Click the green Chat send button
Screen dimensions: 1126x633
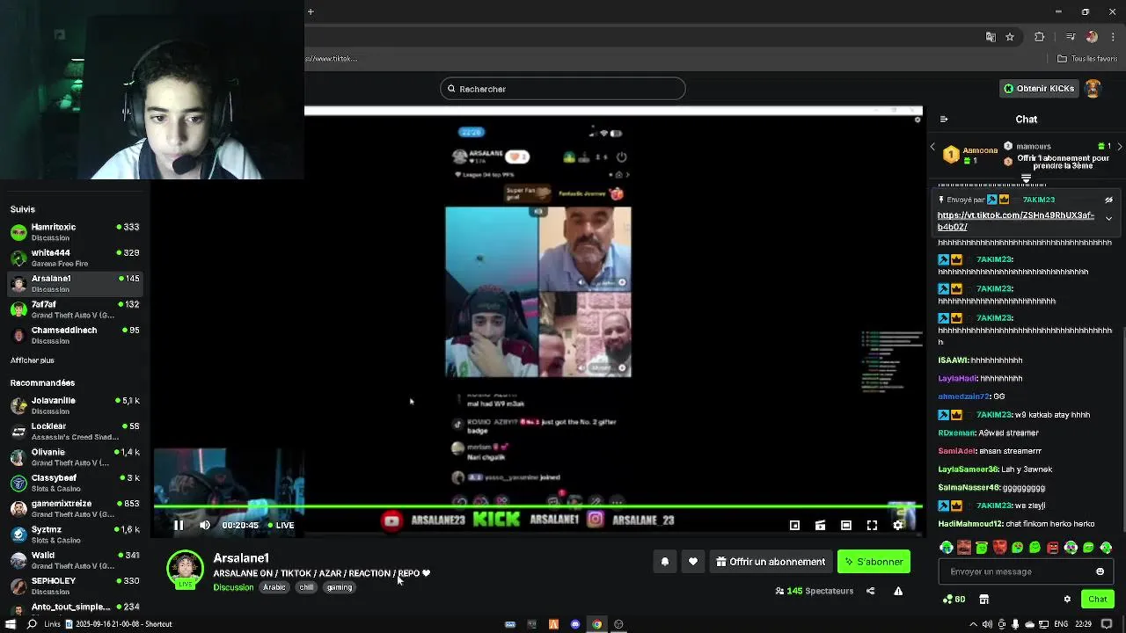coord(1097,600)
